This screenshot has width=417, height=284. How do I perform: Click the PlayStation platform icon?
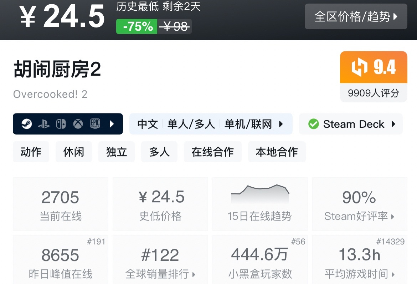pyautogui.click(x=44, y=124)
